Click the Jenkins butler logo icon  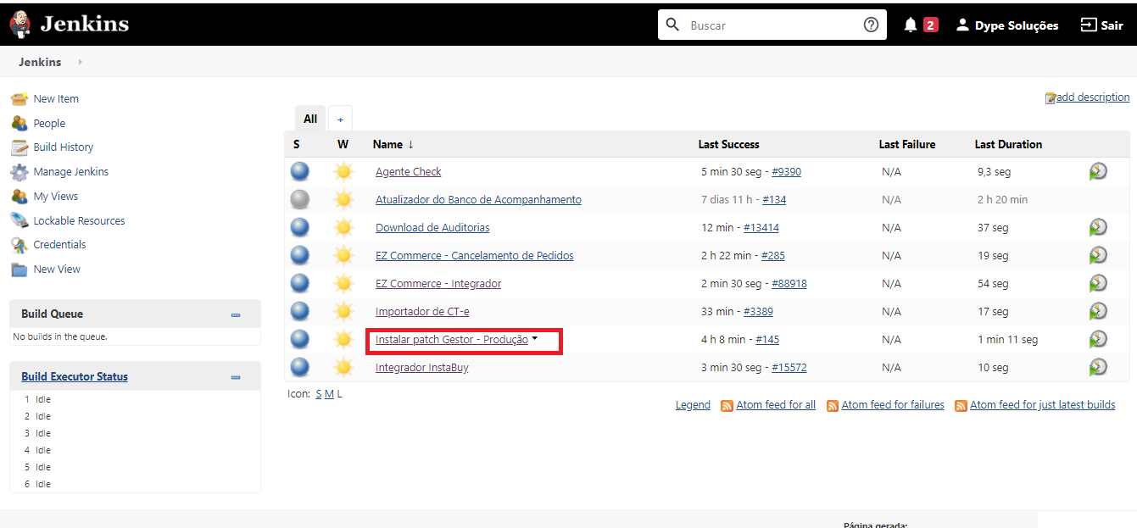[x=20, y=25]
